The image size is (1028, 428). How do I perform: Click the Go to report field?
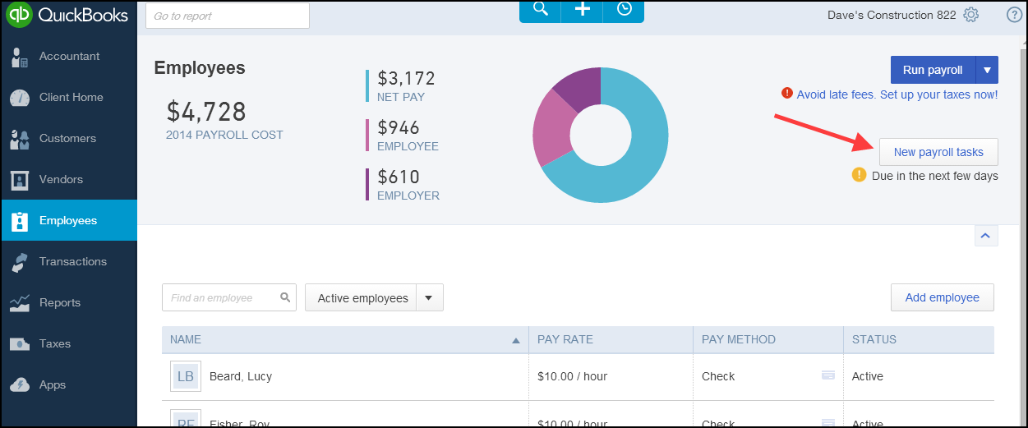coord(228,16)
